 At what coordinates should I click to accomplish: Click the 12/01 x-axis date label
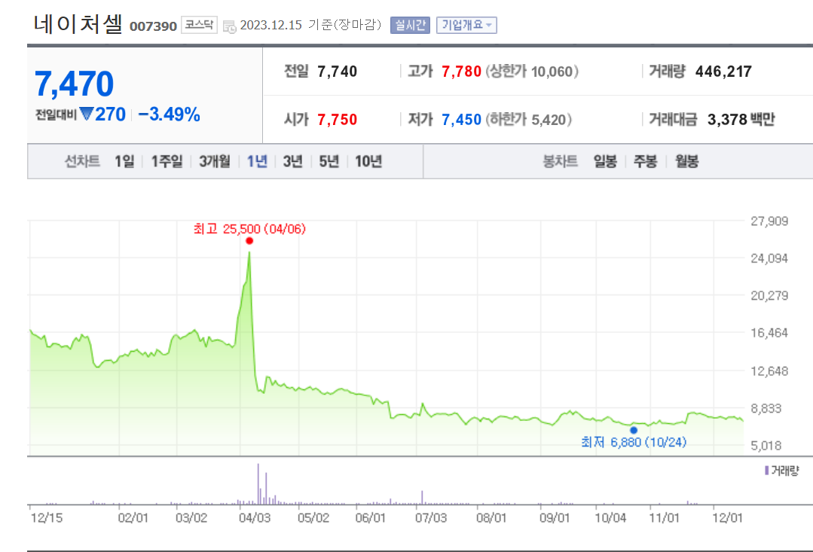[x=727, y=518]
